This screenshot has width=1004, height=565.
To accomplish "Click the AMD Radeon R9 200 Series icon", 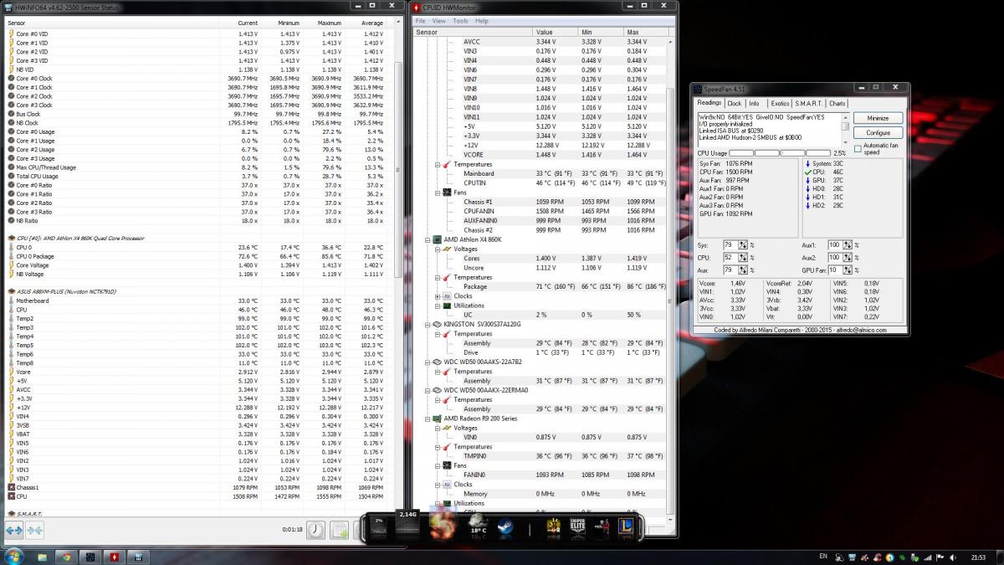I will click(437, 419).
